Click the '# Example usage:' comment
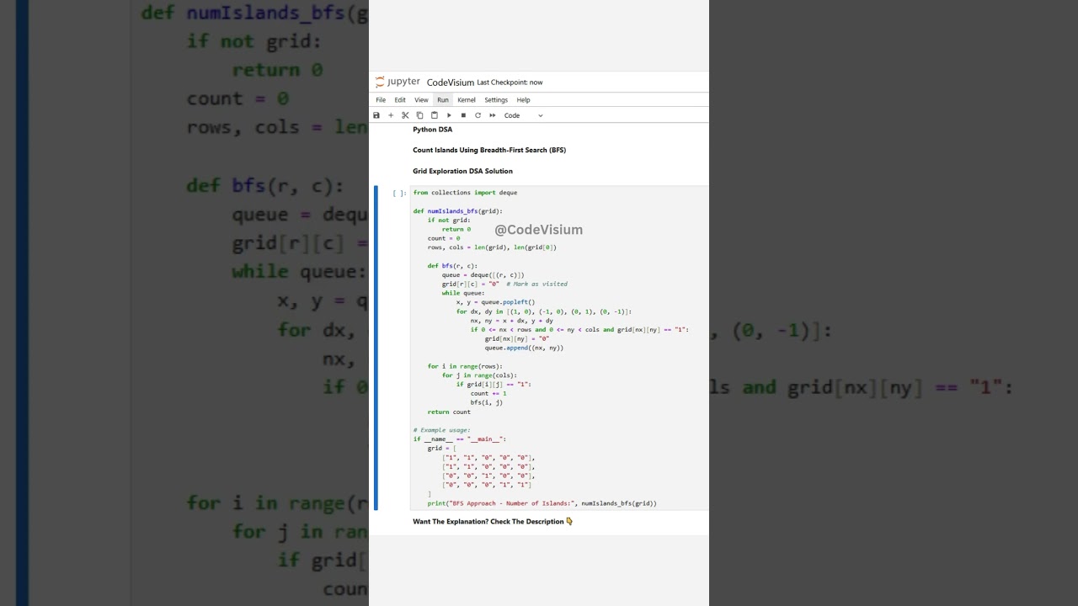This screenshot has height=606, width=1078. click(442, 430)
